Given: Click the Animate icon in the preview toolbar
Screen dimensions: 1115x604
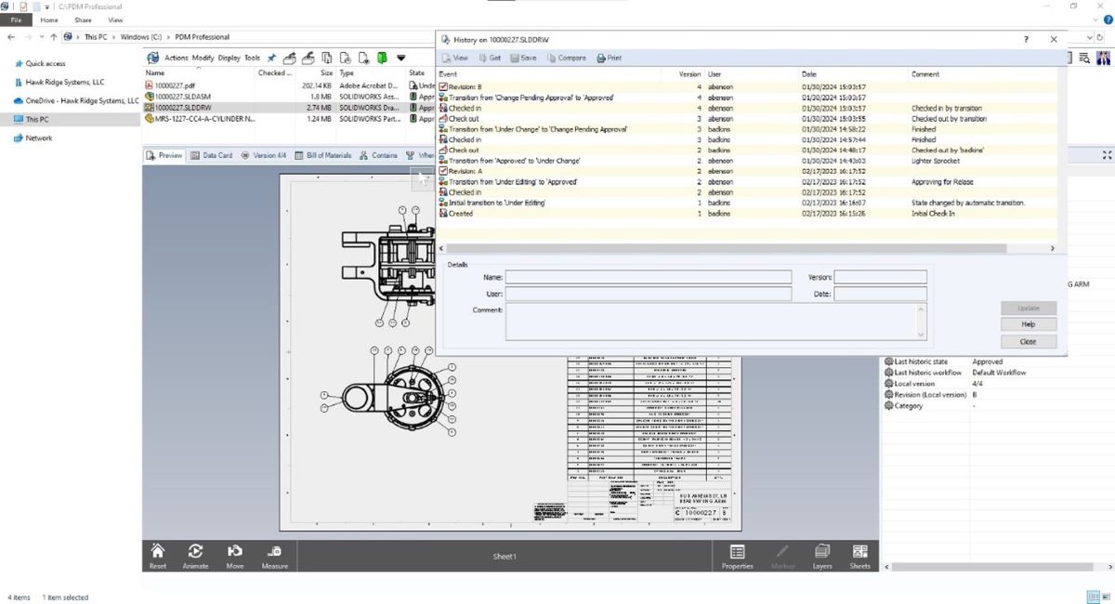Looking at the screenshot, I should click(196, 556).
